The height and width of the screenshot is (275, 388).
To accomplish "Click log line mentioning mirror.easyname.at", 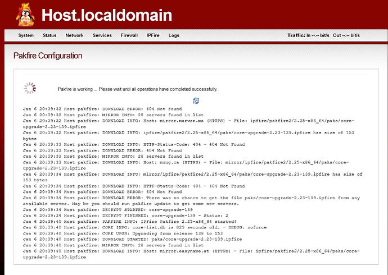I will 191,254.
